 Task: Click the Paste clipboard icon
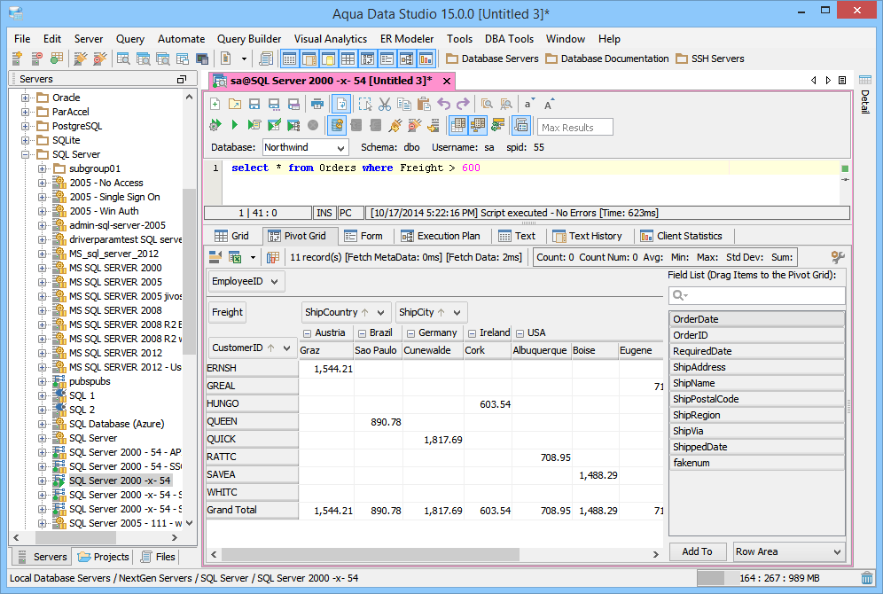coord(424,104)
